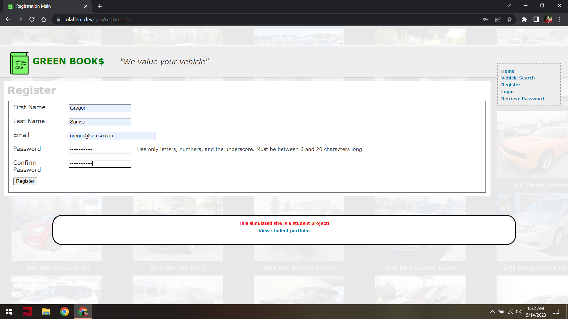568x319 pixels.
Task: Open the Chrome three-dot menu
Action: point(560,19)
